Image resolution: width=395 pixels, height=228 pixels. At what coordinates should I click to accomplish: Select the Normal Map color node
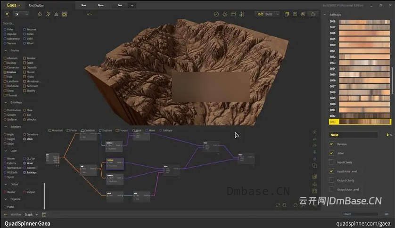(13, 168)
